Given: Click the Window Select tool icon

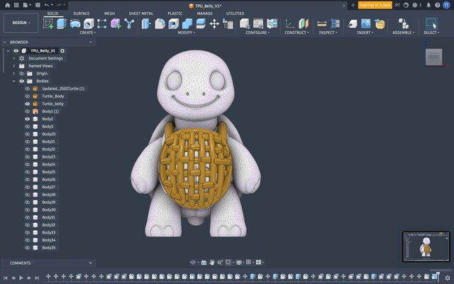Looking at the screenshot, I should [431, 23].
